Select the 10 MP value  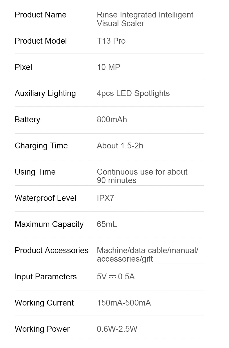click(108, 67)
